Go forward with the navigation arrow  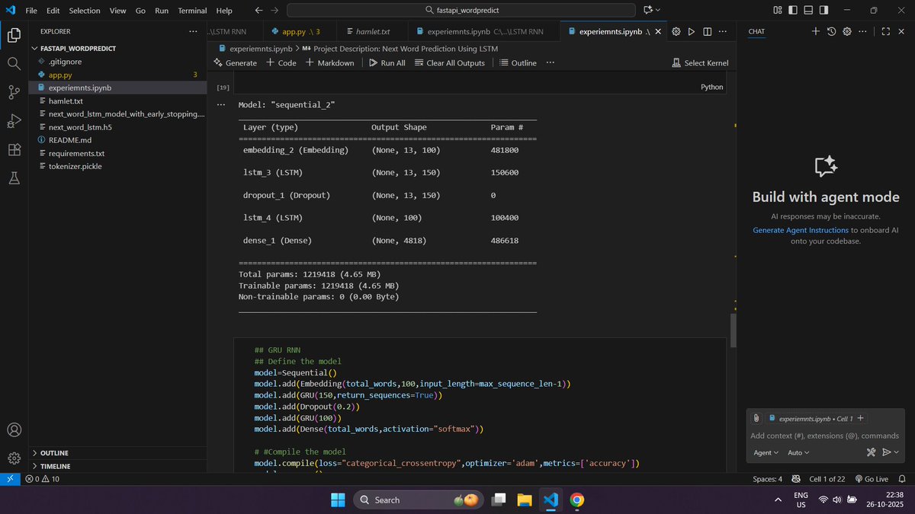(274, 11)
